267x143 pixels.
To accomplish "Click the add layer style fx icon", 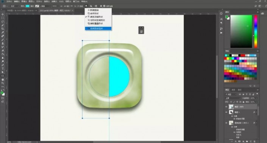I will click(x=236, y=141).
